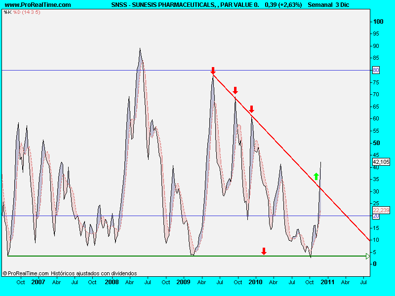Select the %K indicator label

pos(7,12)
